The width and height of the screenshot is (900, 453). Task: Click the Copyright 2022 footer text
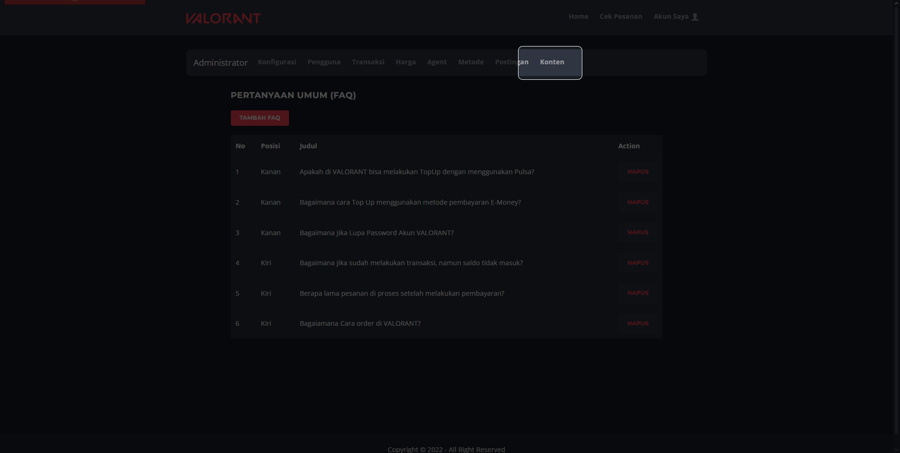446,449
